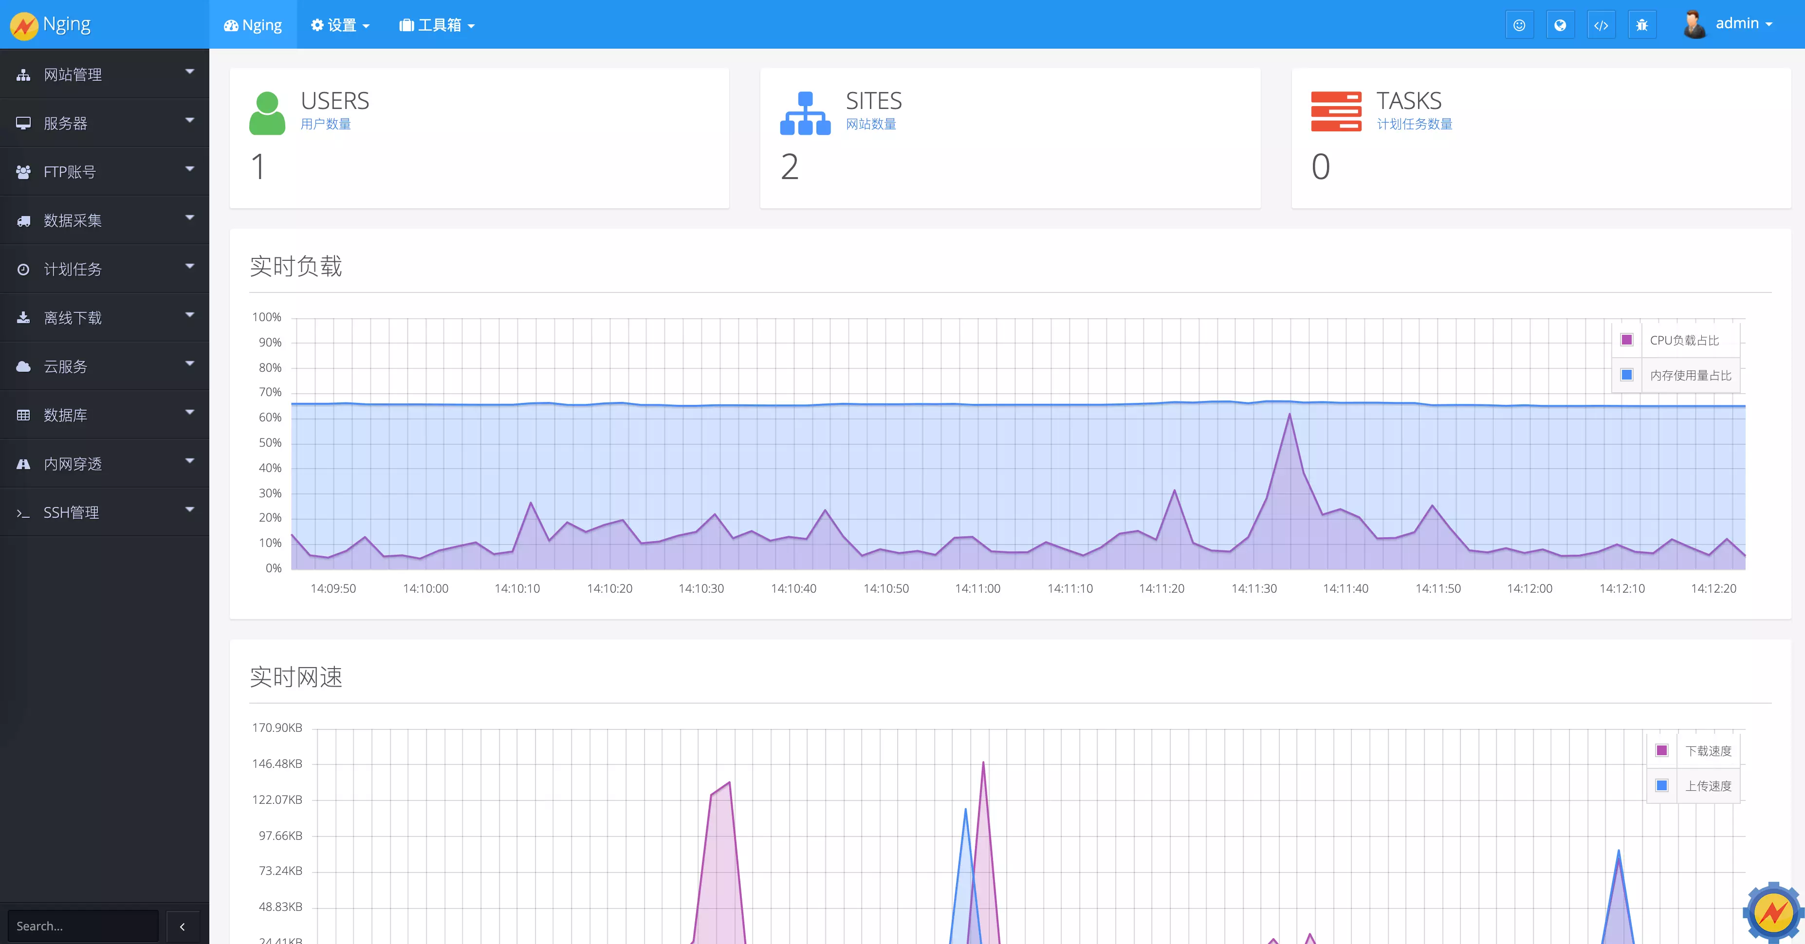Screen dimensions: 1805x944
Task: Expand the 计划任务 sidebar menu arrow
Action: click(189, 266)
